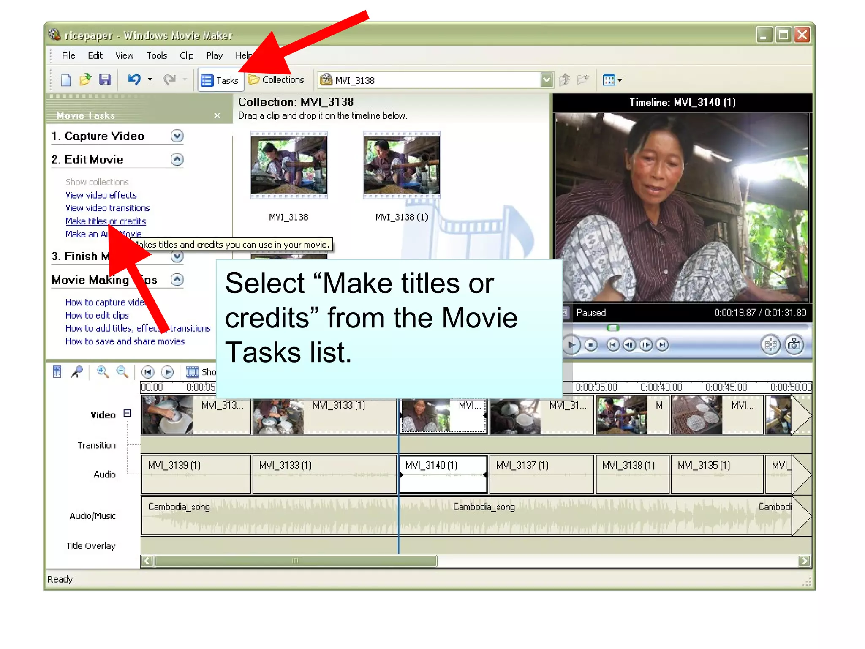Open the Play menu
The height and width of the screenshot is (649, 865).
pyautogui.click(x=215, y=55)
